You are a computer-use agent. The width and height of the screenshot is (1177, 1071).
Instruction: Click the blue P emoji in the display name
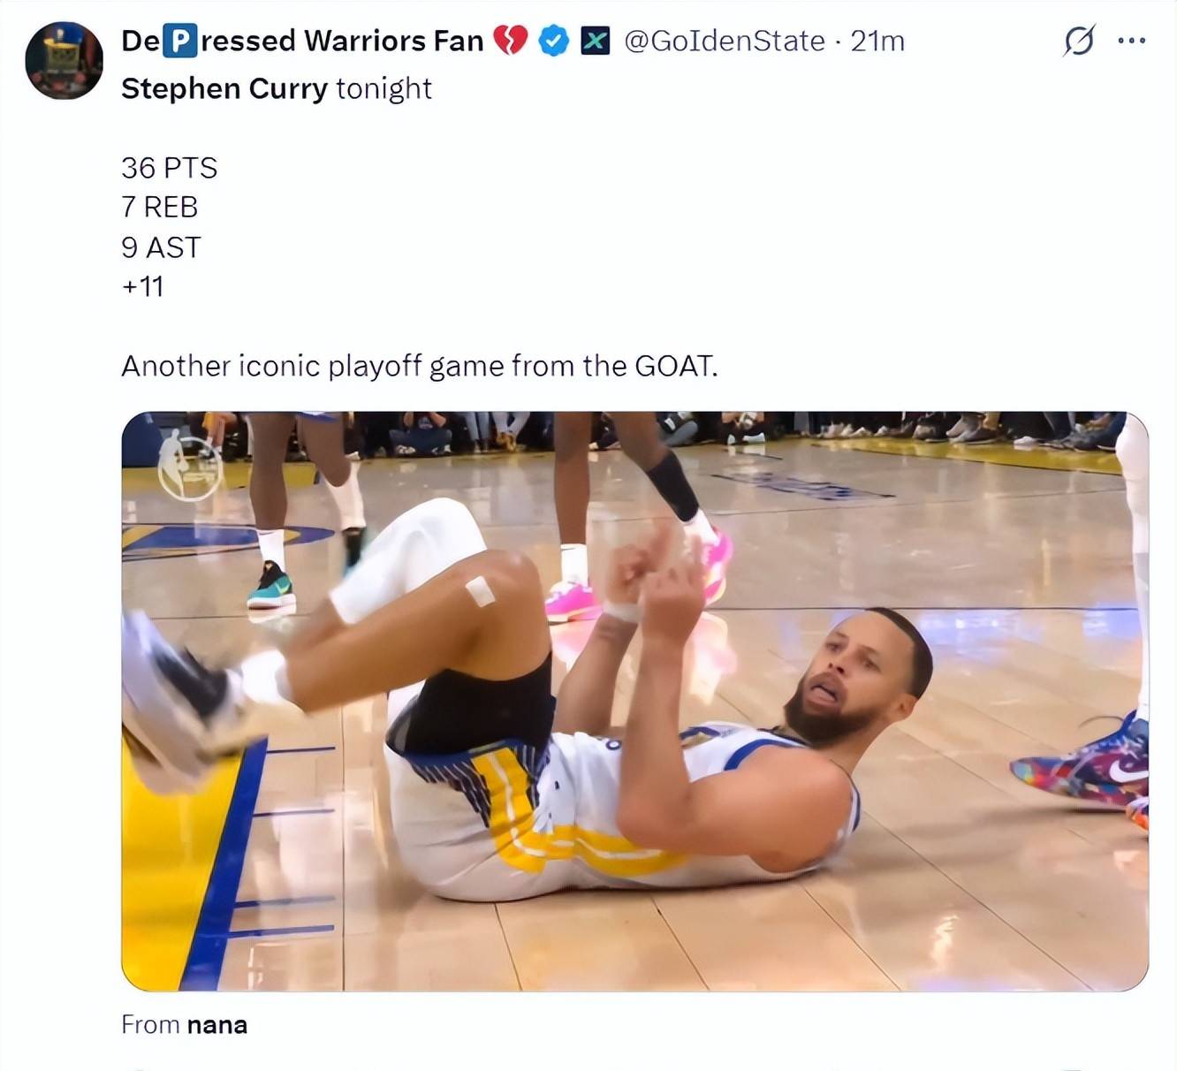click(x=180, y=41)
